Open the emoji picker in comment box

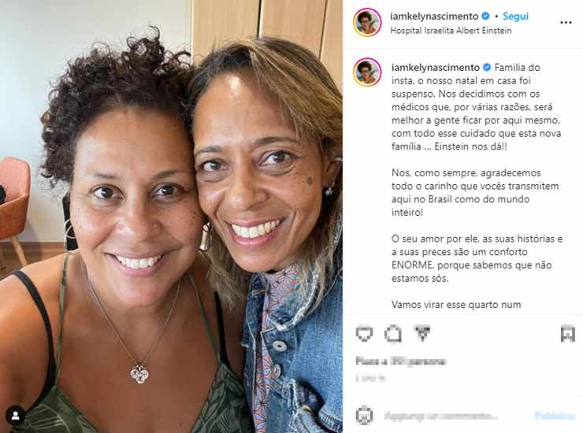[x=364, y=415]
